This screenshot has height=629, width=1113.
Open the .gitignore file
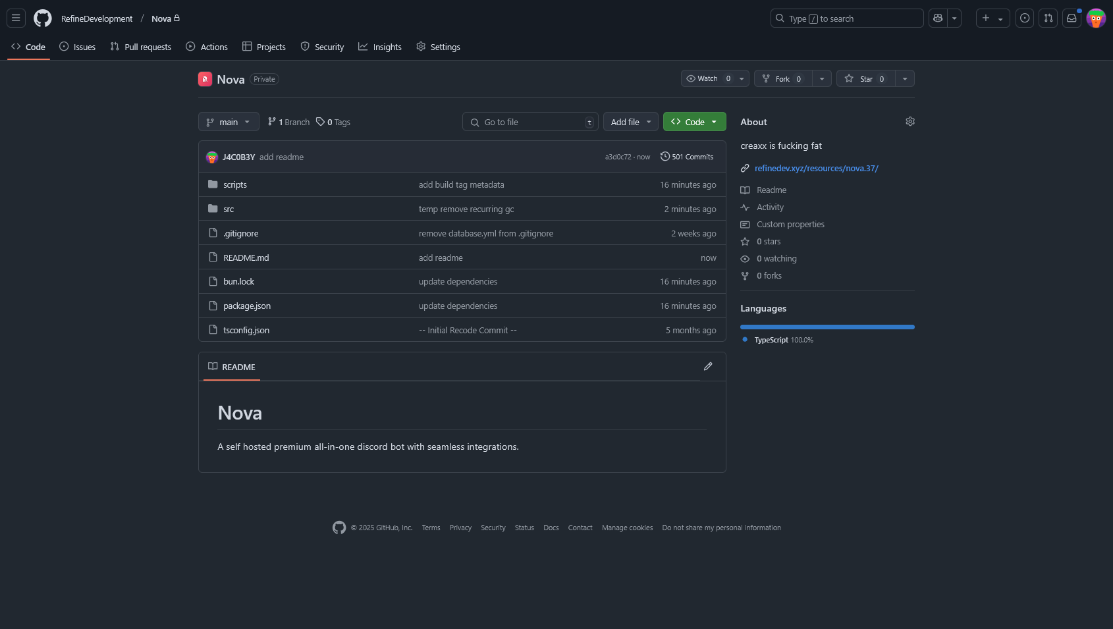click(x=241, y=233)
